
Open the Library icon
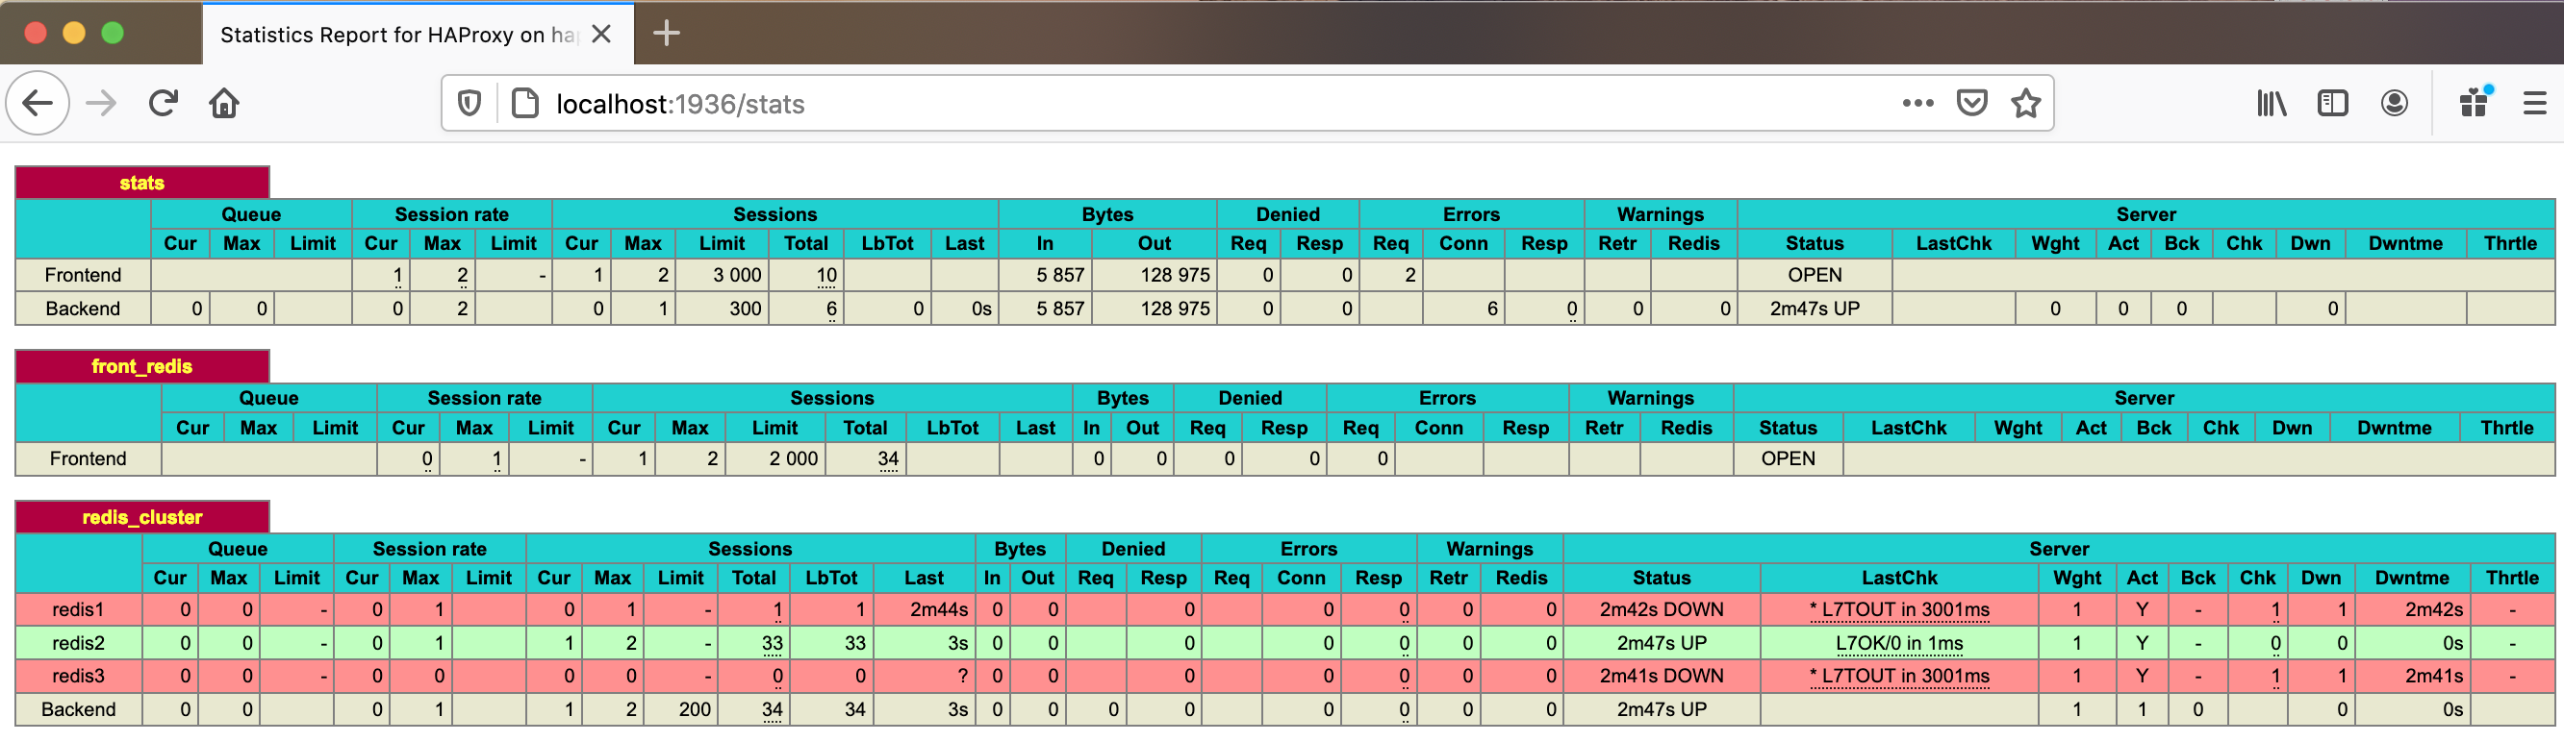click(x=2272, y=103)
